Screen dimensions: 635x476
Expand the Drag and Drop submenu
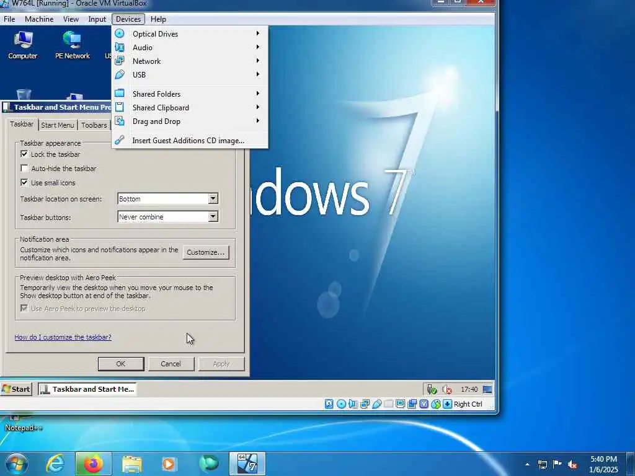pos(190,121)
